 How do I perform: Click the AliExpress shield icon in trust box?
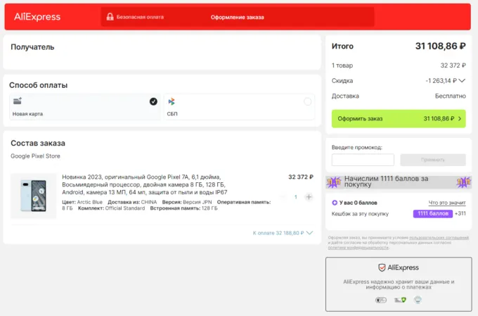[x=382, y=267]
